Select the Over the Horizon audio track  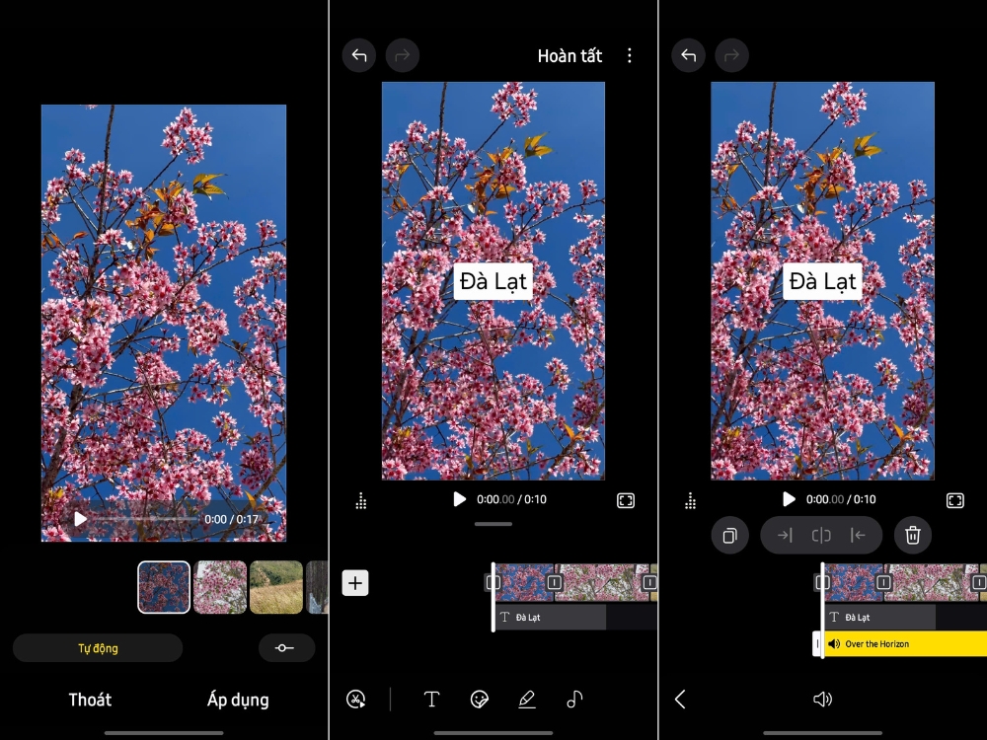click(903, 644)
